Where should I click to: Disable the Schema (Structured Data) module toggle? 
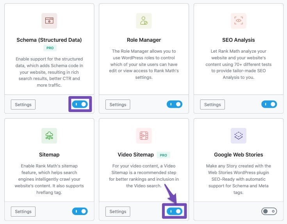pyautogui.click(x=80, y=104)
